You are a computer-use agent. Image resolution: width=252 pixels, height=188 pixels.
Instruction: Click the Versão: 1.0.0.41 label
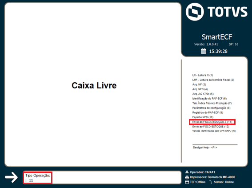[x=206, y=44]
